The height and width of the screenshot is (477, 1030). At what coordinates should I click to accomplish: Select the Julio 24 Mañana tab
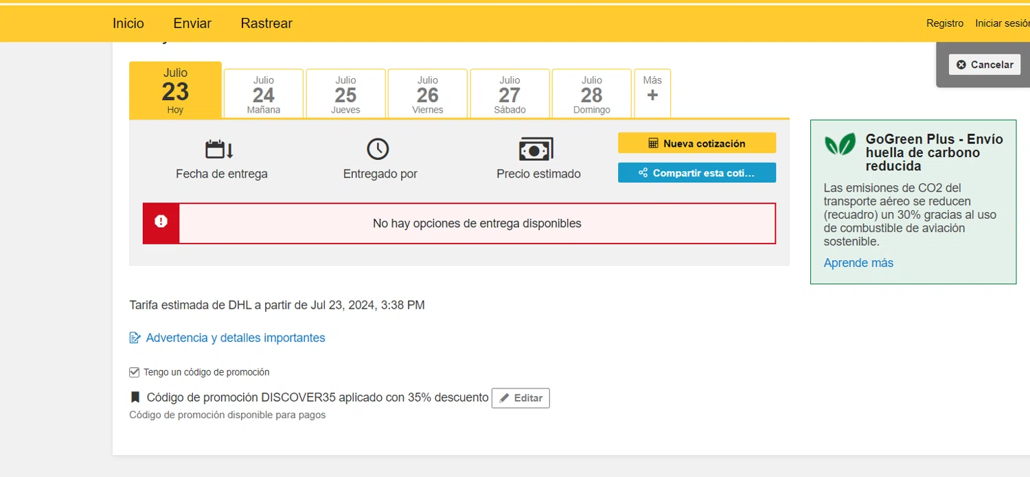tap(264, 93)
